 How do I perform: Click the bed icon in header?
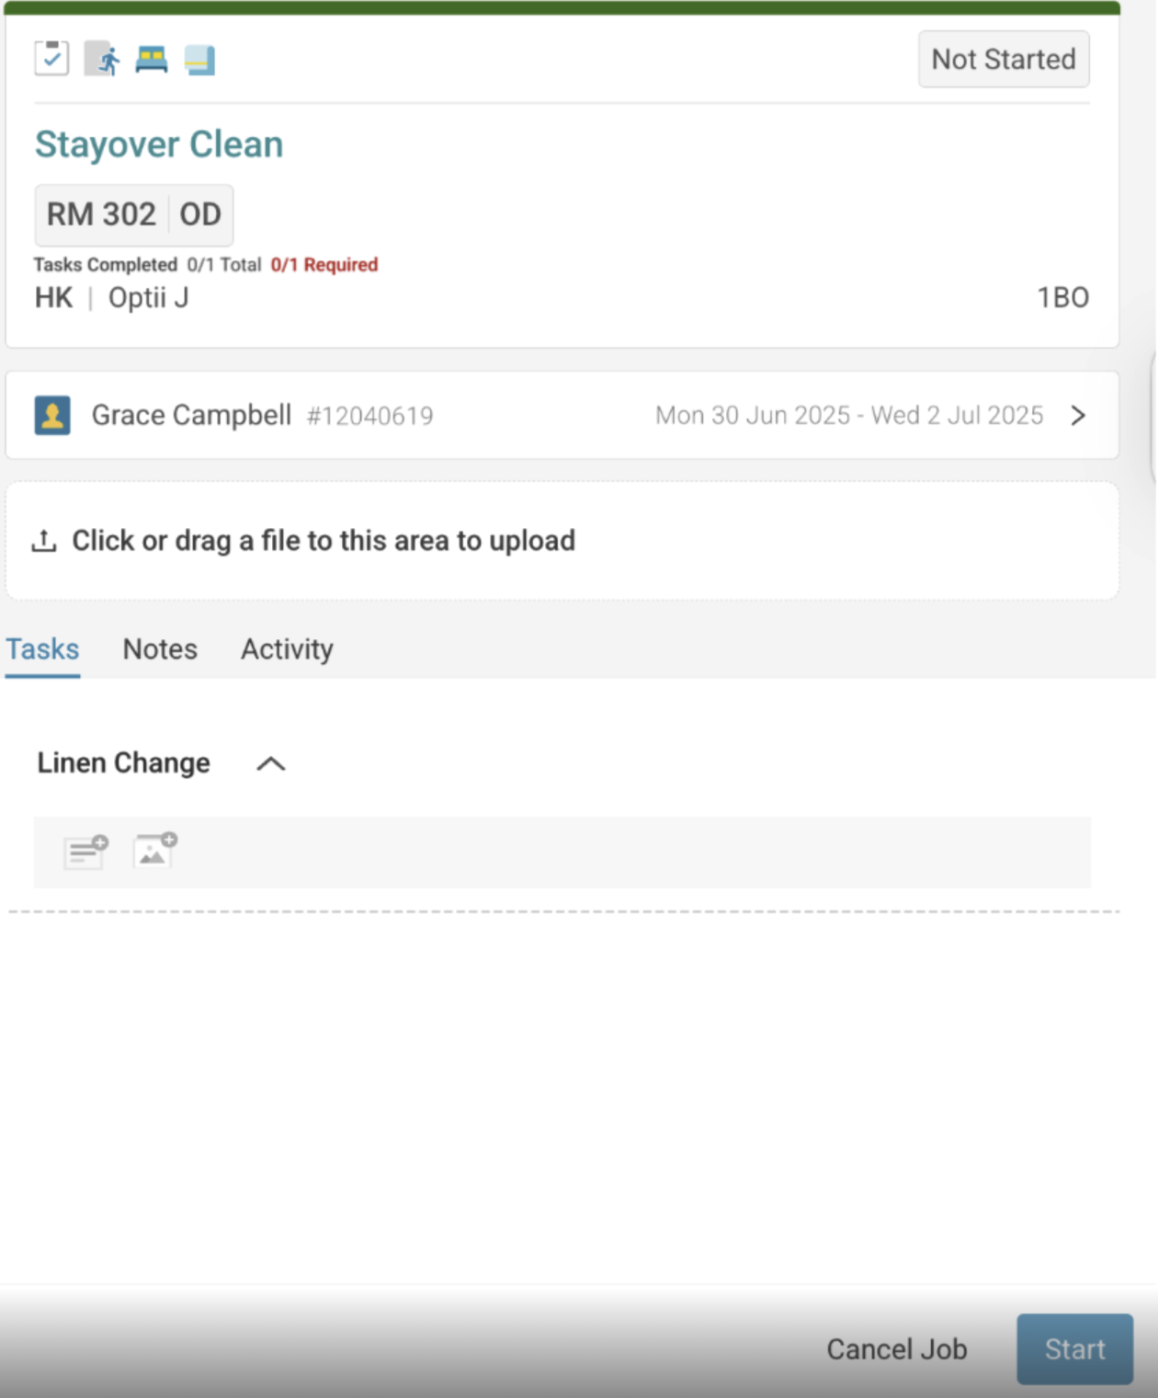pyautogui.click(x=152, y=60)
